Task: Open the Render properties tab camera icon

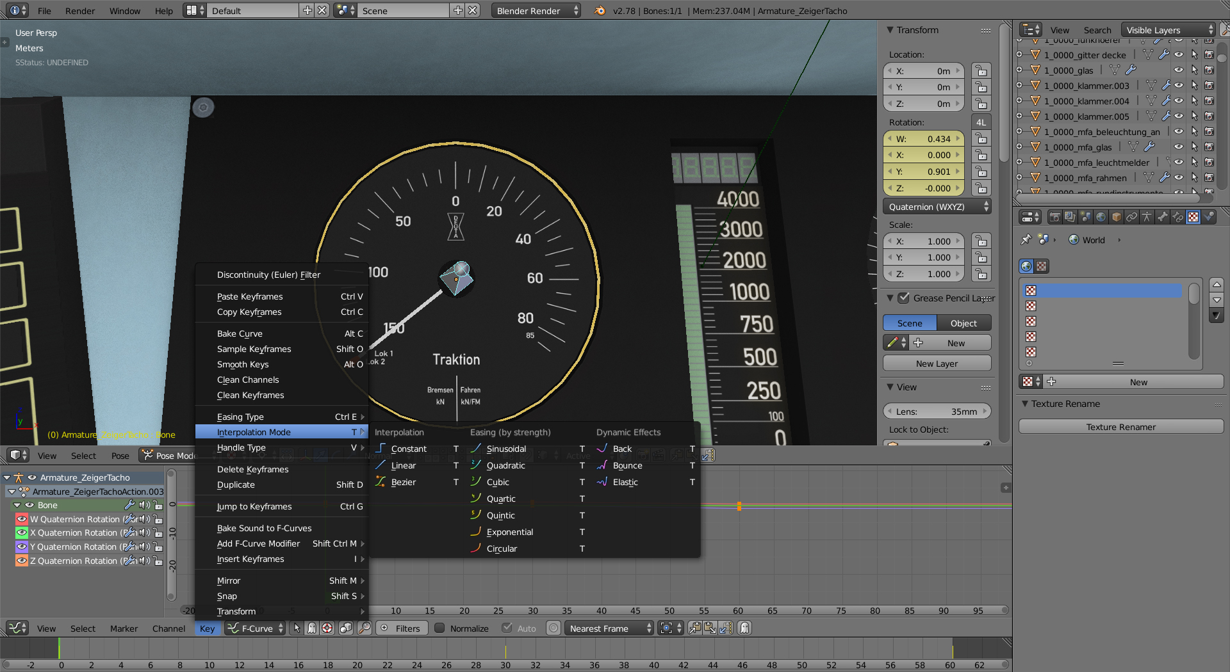Action: coord(1054,217)
